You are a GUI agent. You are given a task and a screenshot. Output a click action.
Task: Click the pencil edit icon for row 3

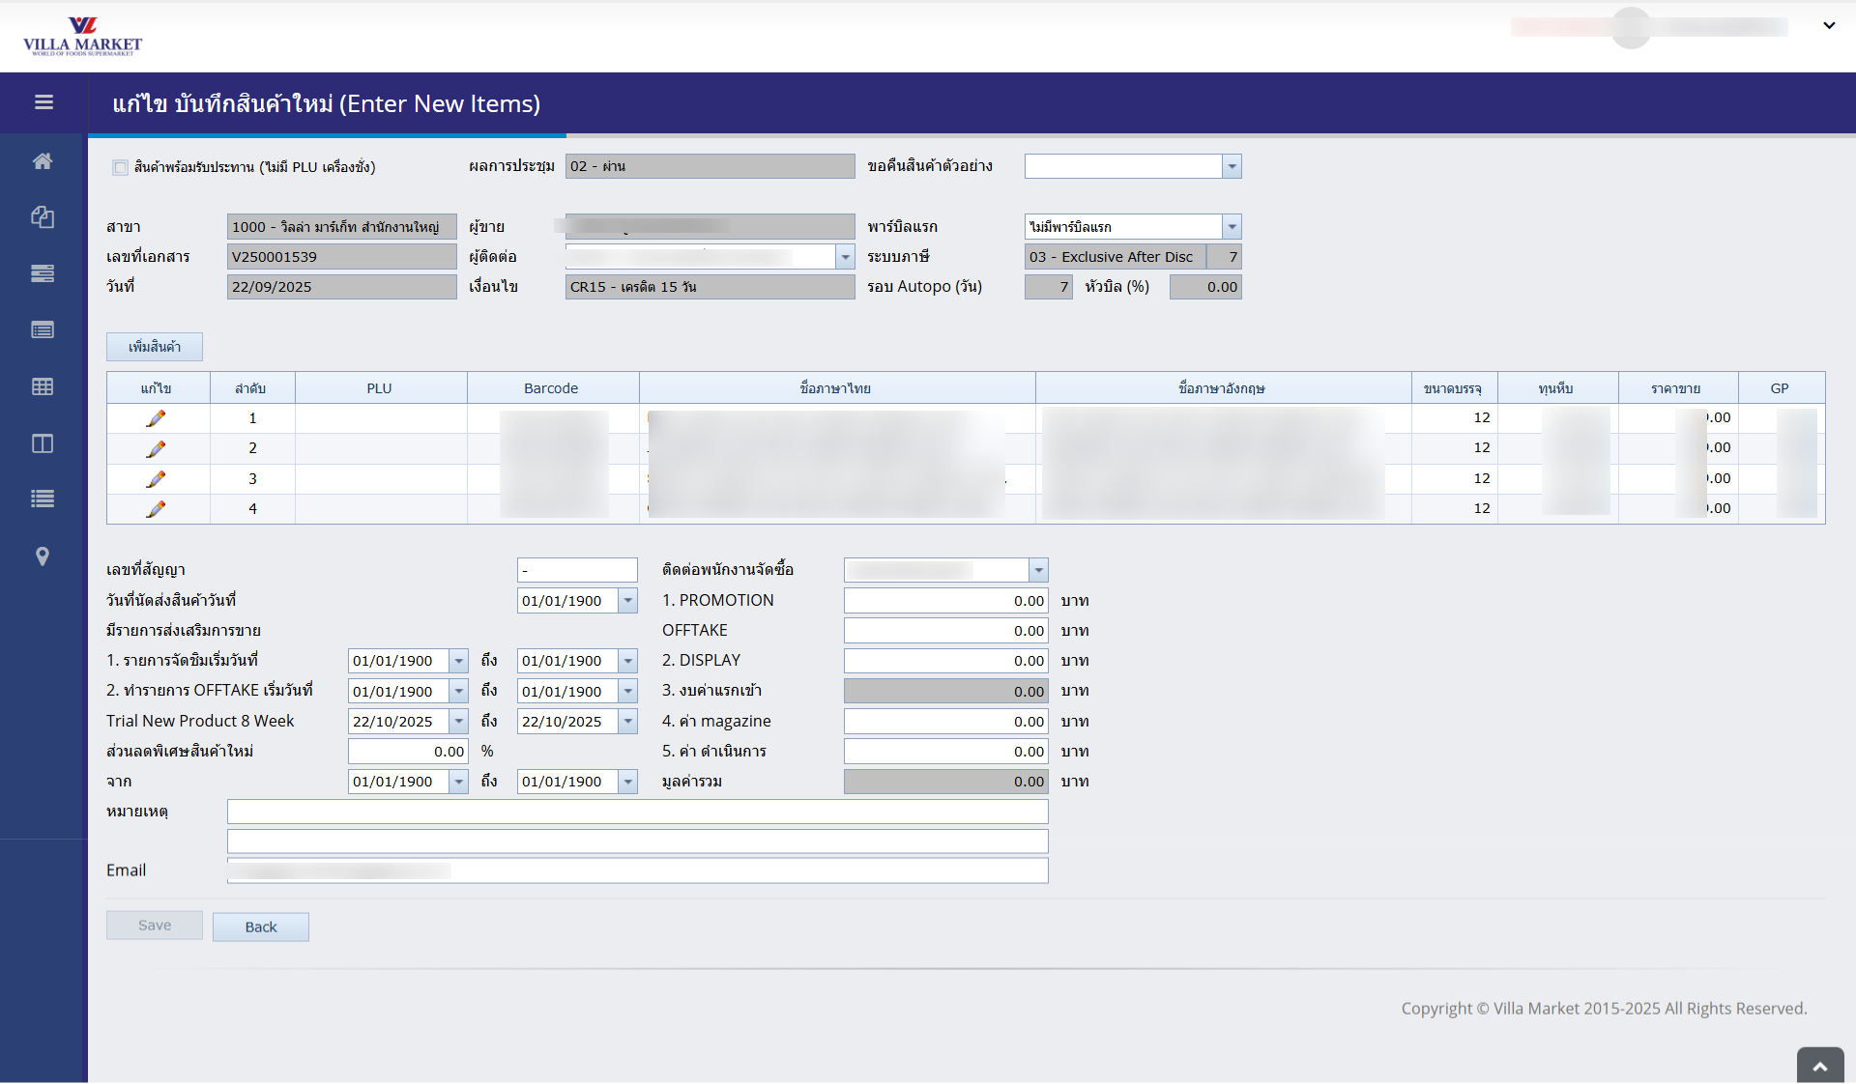pos(156,479)
